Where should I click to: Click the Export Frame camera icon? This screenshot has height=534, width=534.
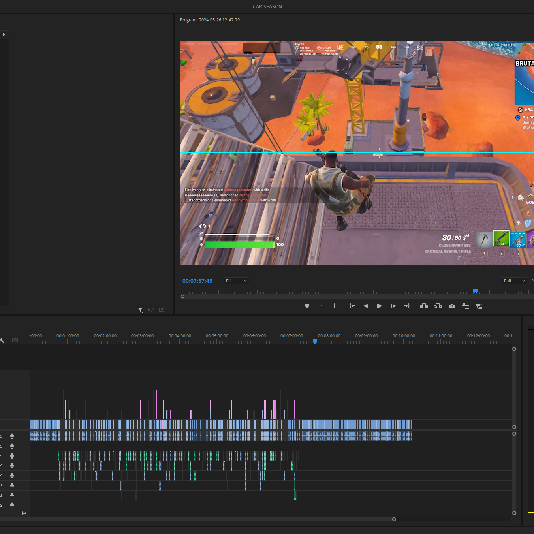click(451, 306)
